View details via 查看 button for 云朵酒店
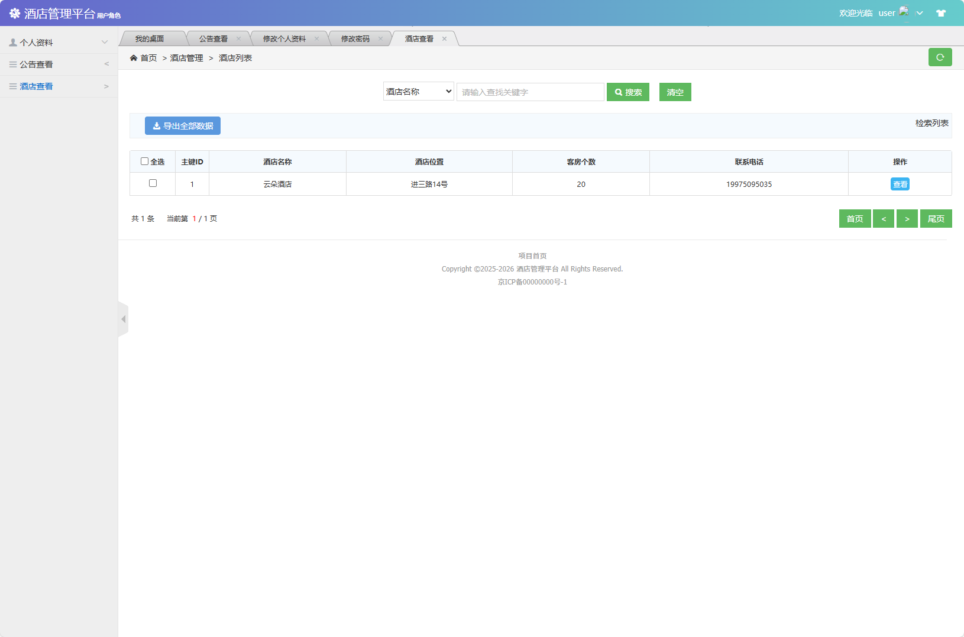 [900, 185]
